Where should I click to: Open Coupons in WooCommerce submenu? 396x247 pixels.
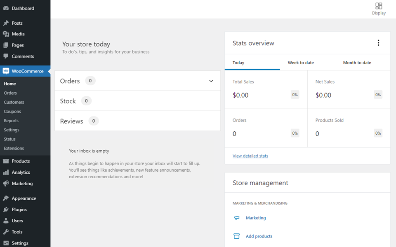(x=12, y=112)
